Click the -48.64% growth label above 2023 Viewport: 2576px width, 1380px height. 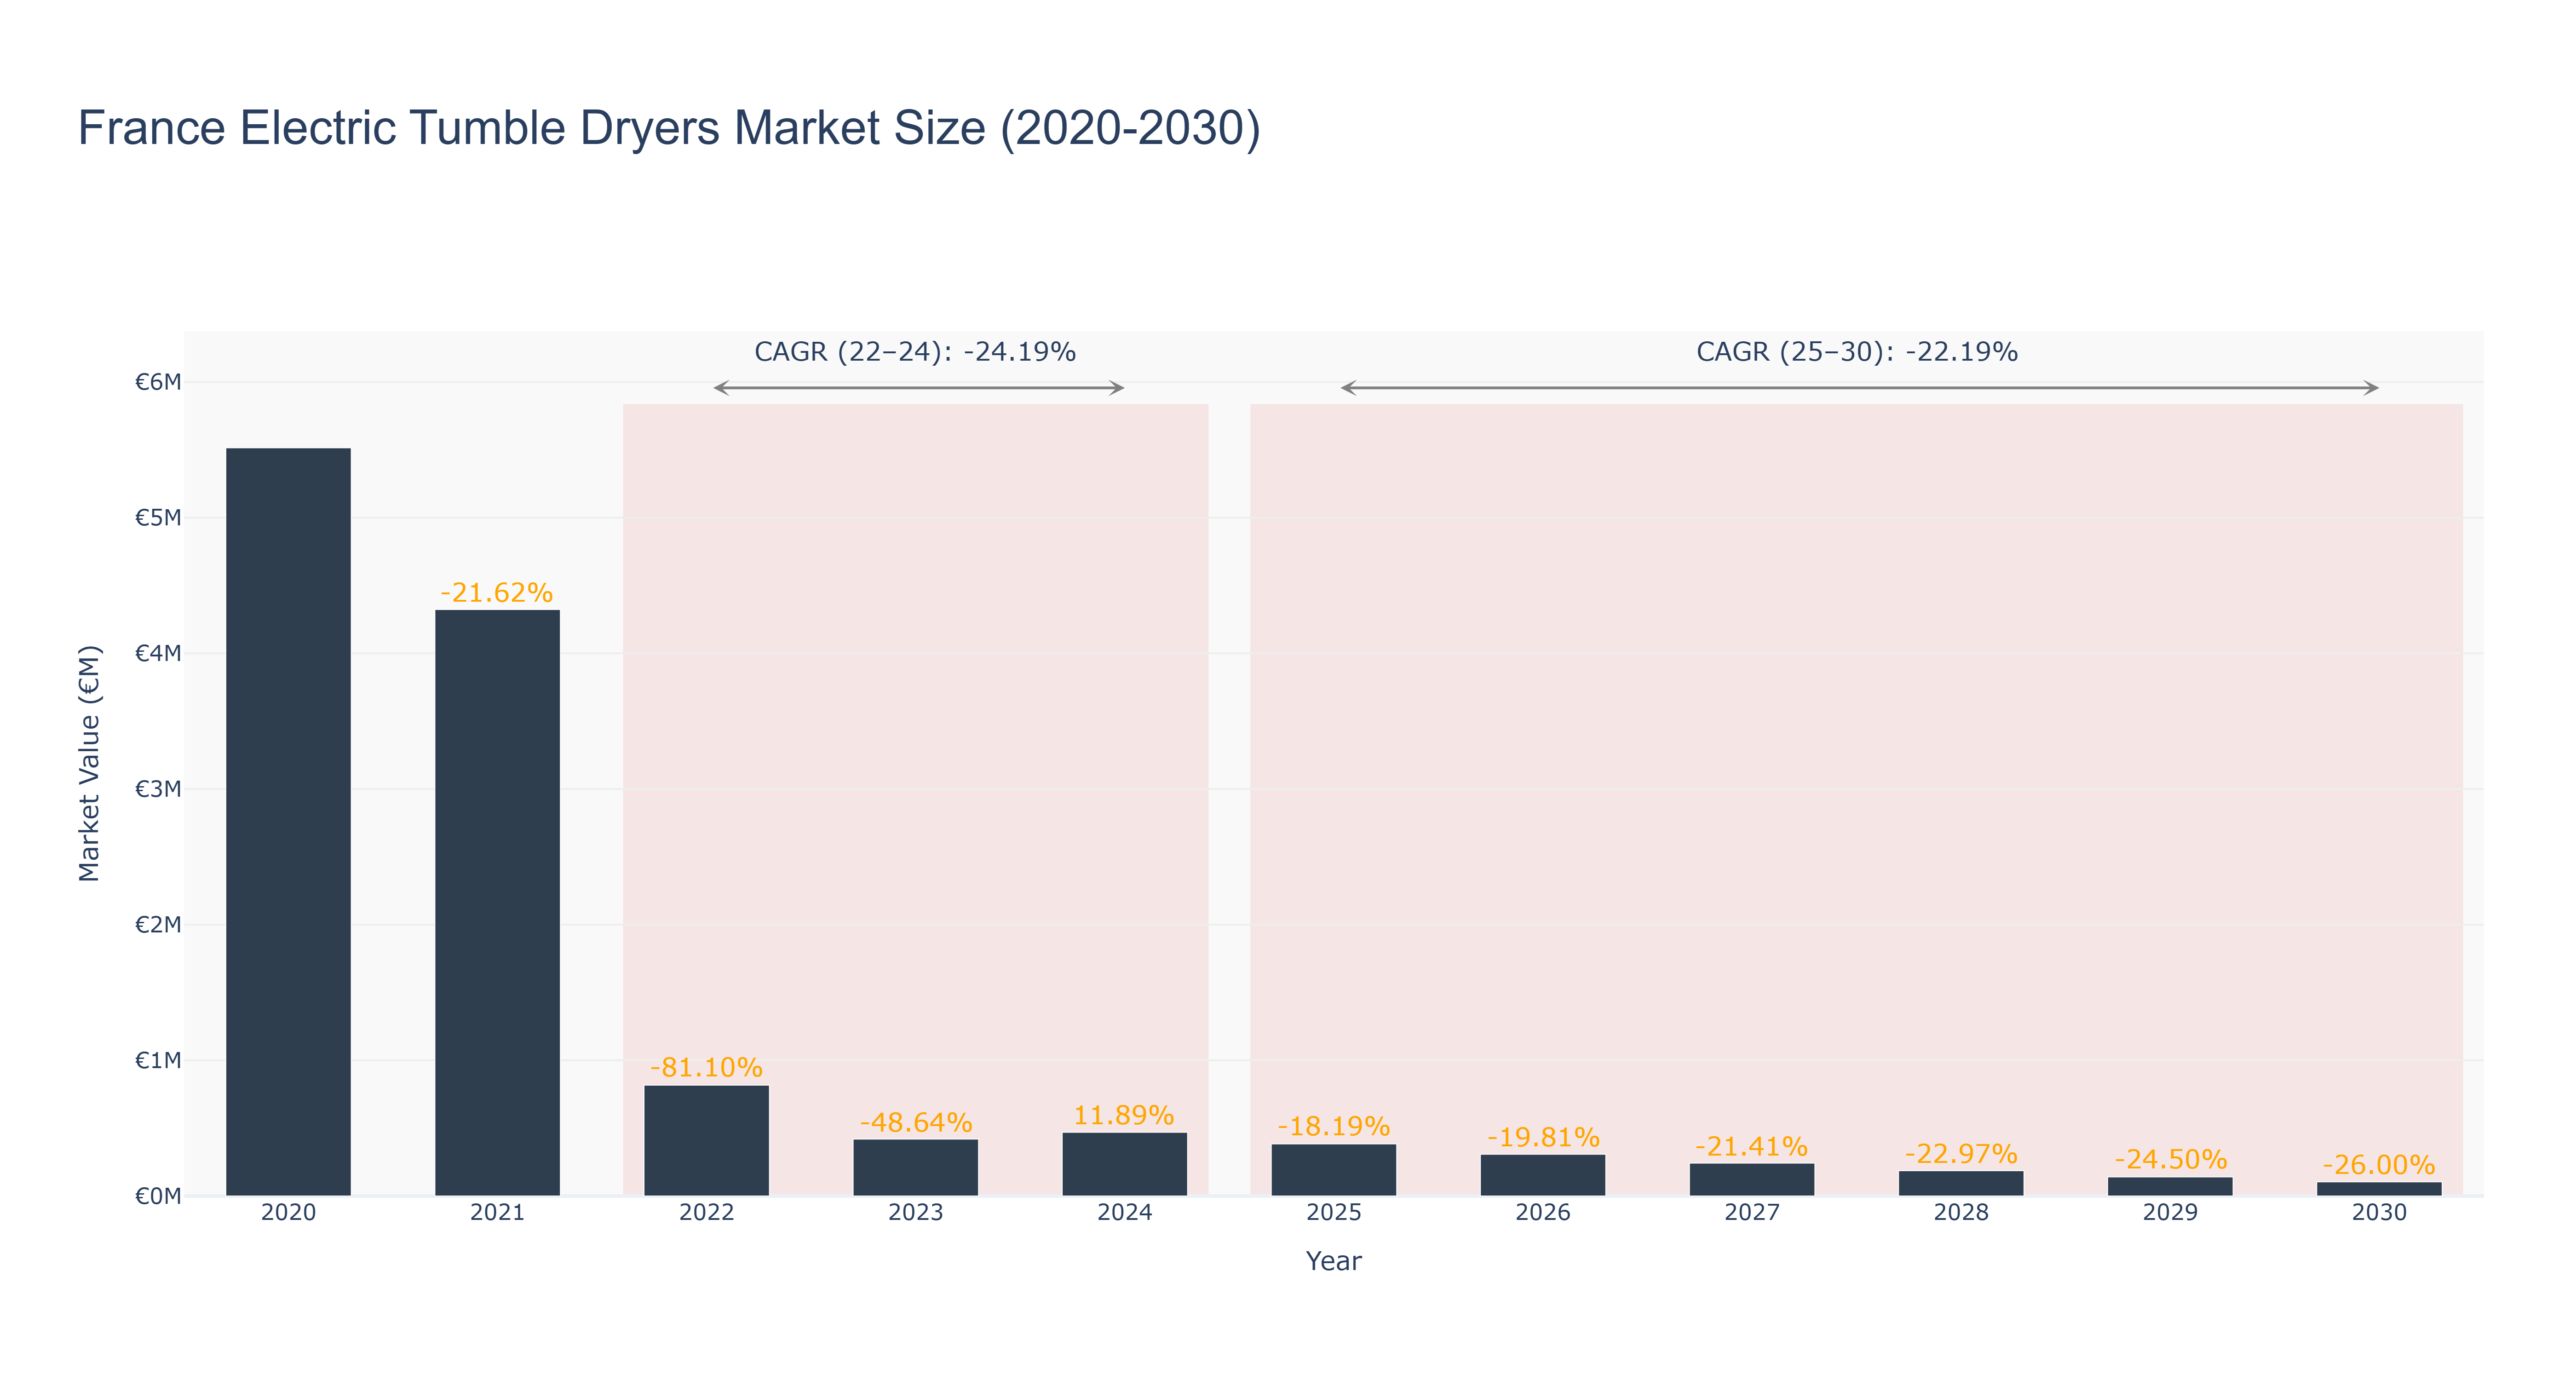[915, 1122]
